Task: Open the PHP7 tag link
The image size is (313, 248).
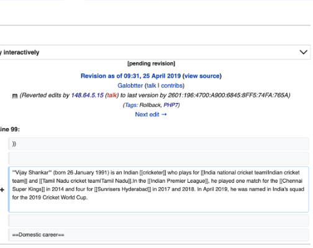Action: [171, 105]
